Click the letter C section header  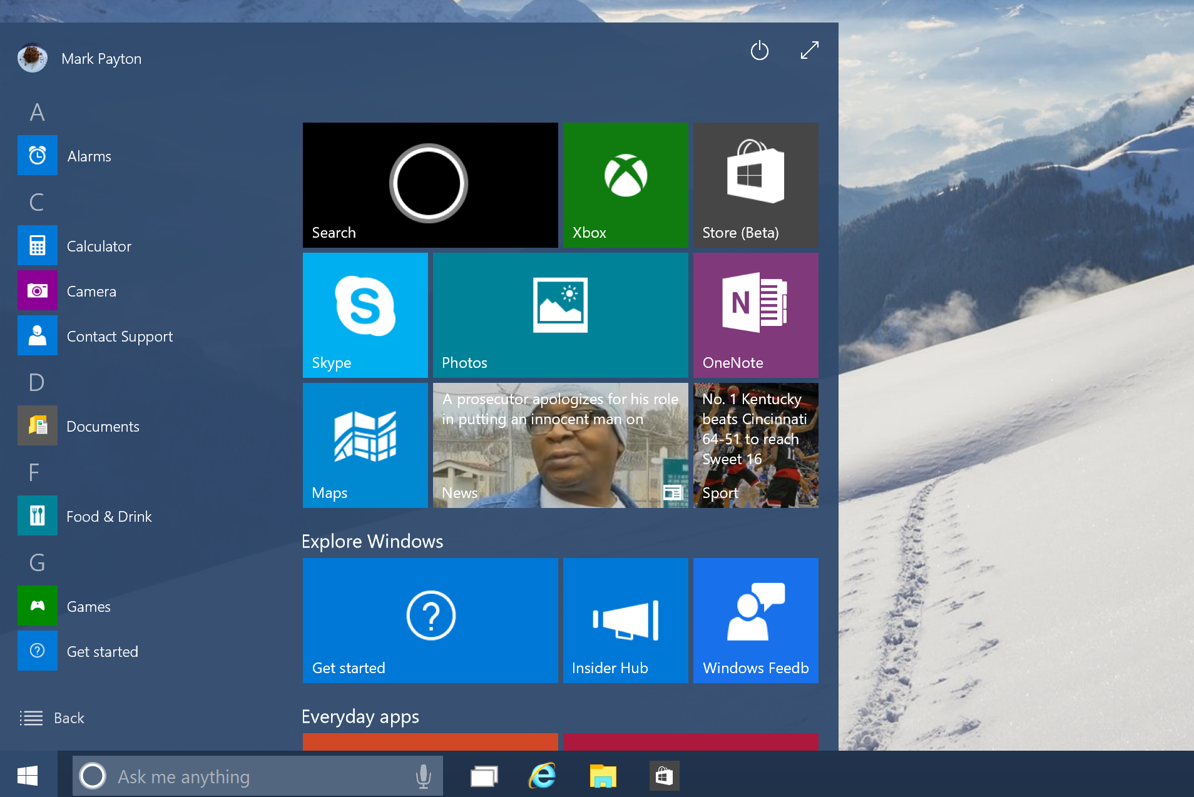pos(37,202)
